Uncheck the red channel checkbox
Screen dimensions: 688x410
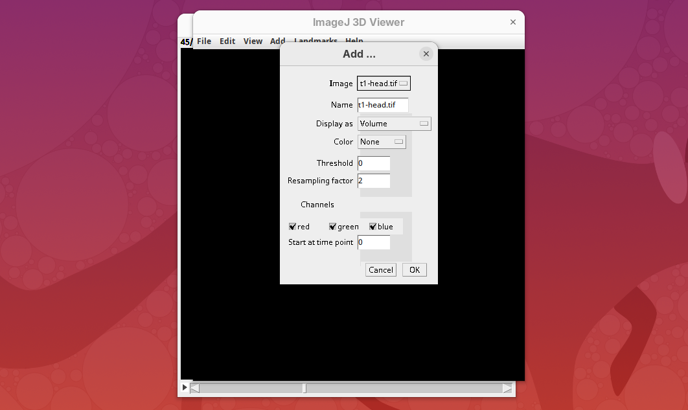coord(293,227)
